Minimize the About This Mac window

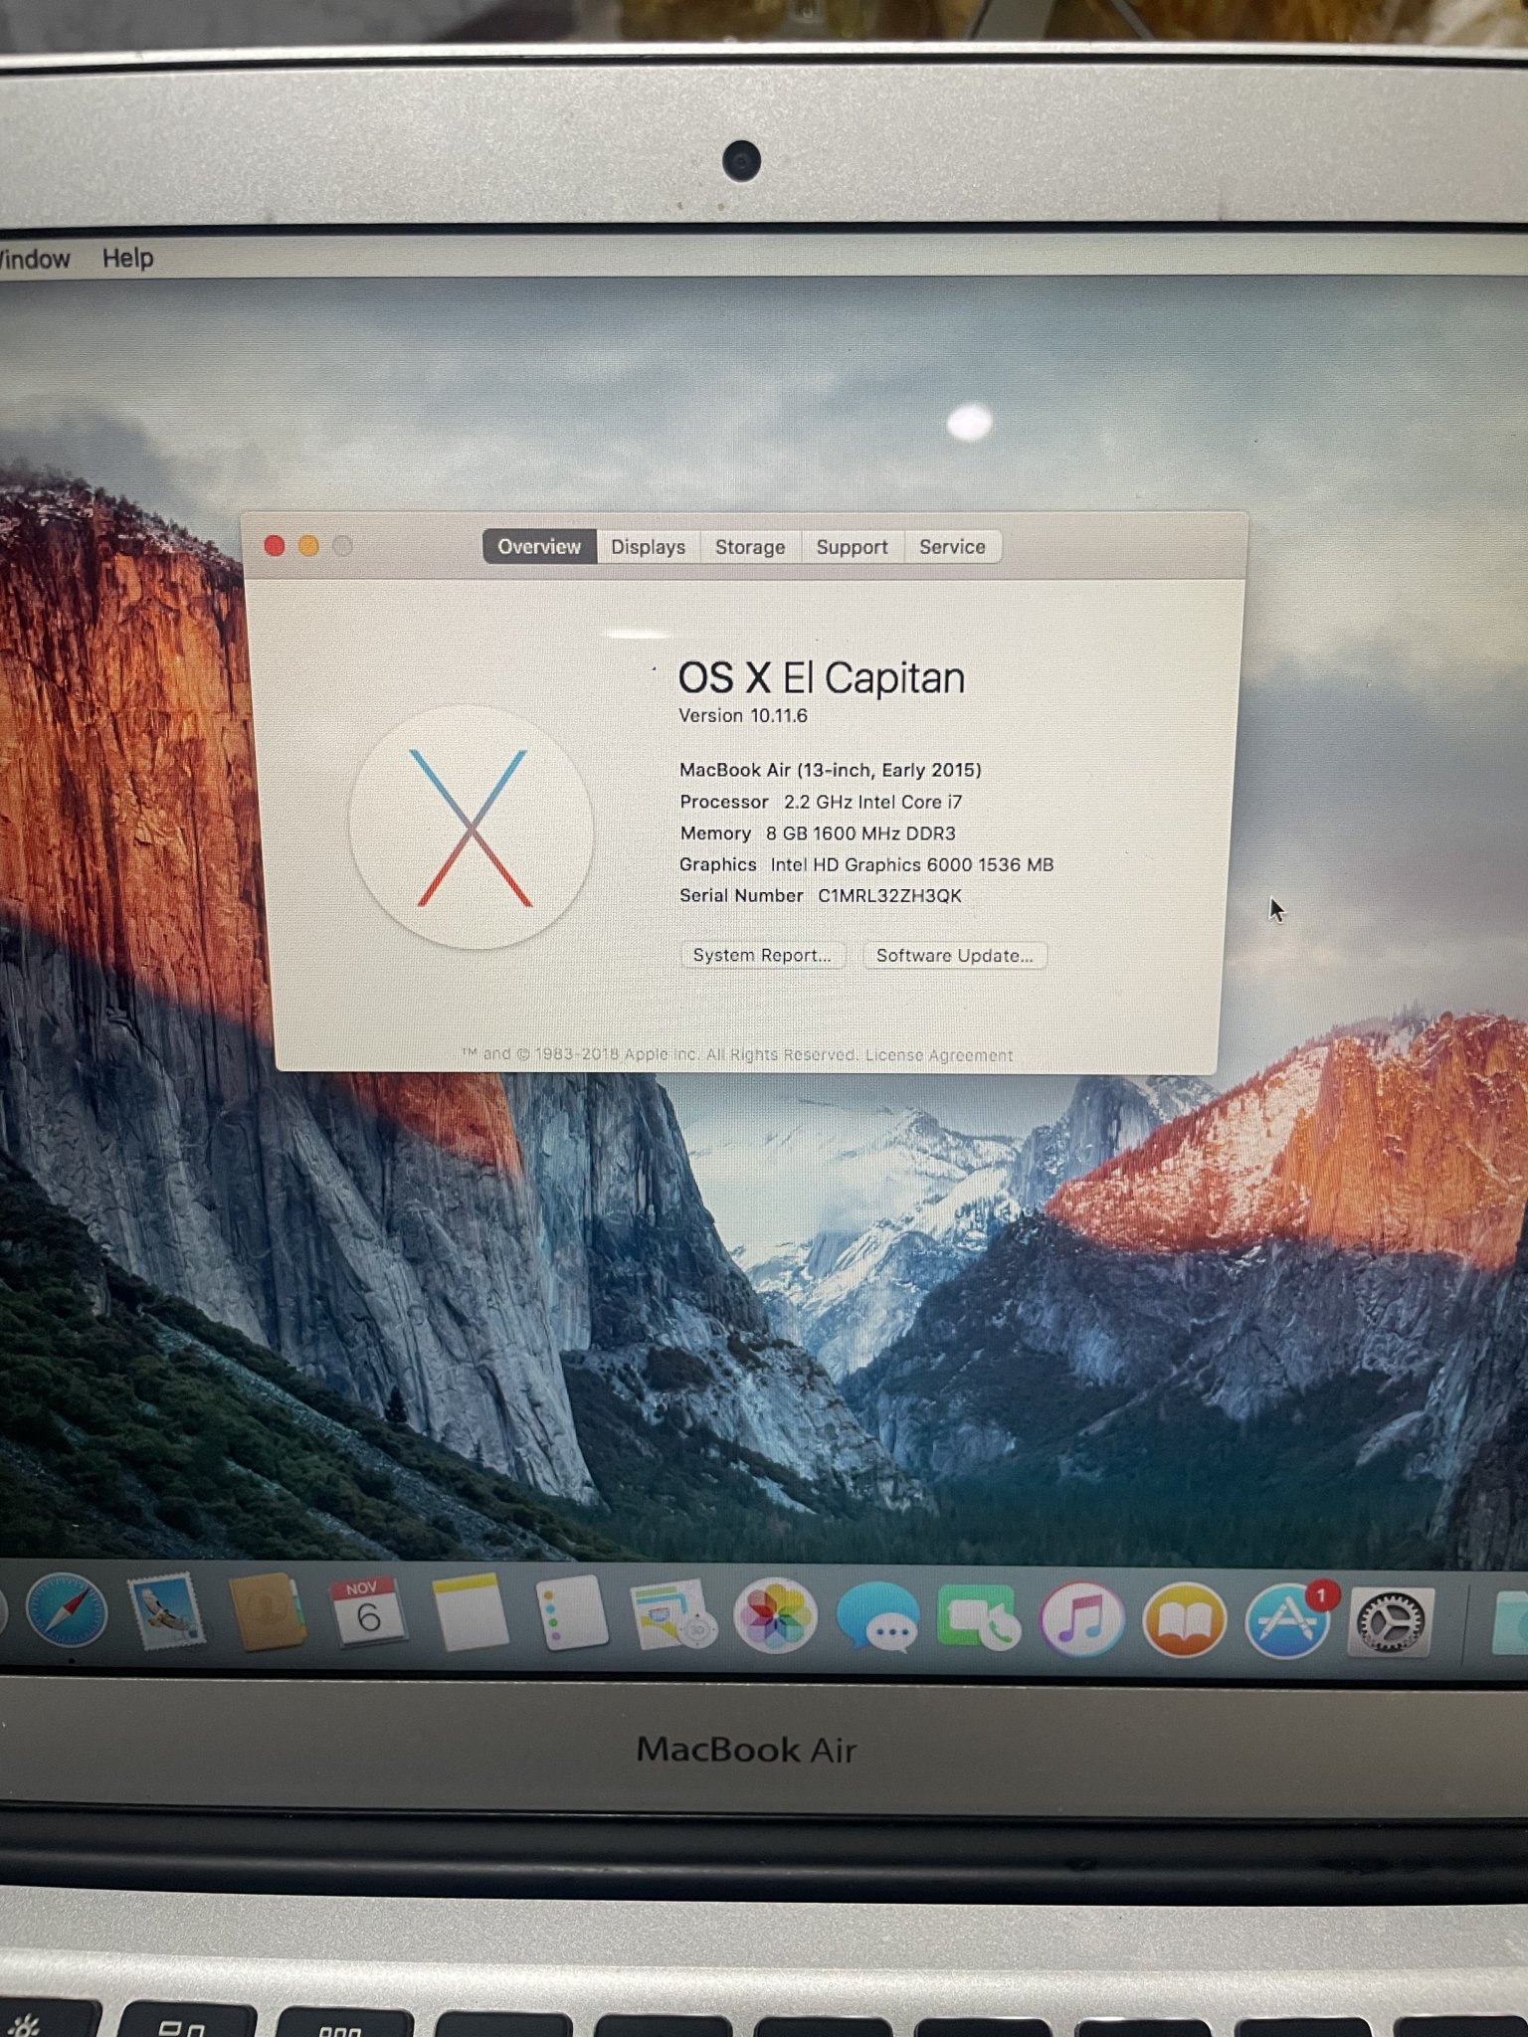point(308,545)
